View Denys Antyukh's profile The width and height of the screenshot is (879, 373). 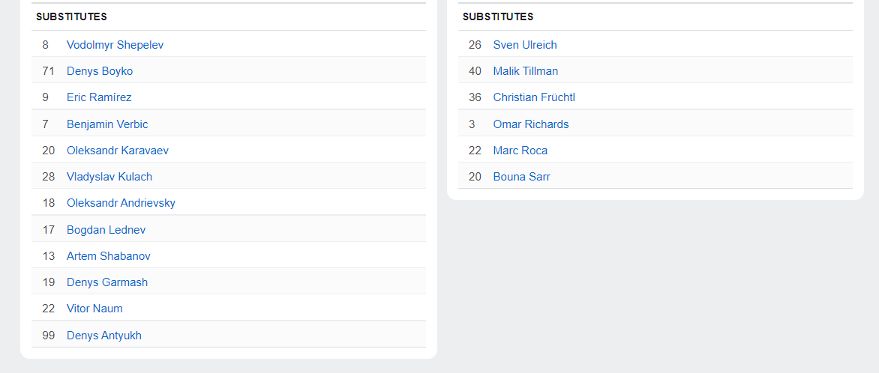[104, 336]
